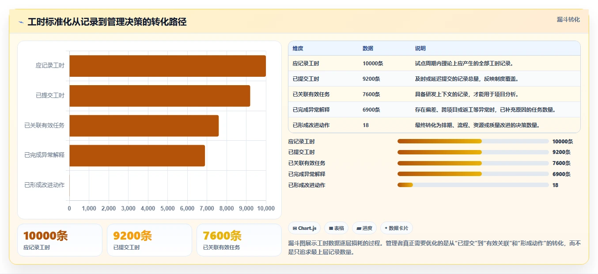598x274 pixels.
Task: Select the 应记录工时 bar in chart
Action: click(167, 66)
